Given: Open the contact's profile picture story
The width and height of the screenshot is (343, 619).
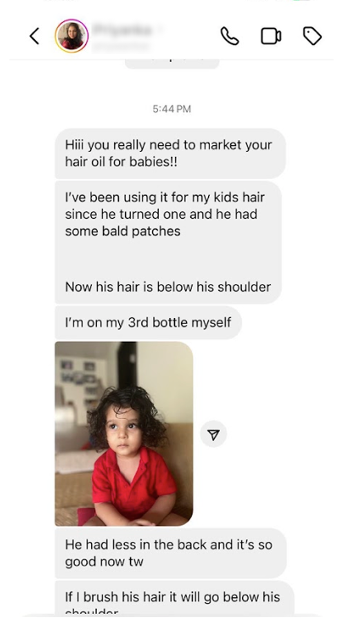Looking at the screenshot, I should point(72,36).
